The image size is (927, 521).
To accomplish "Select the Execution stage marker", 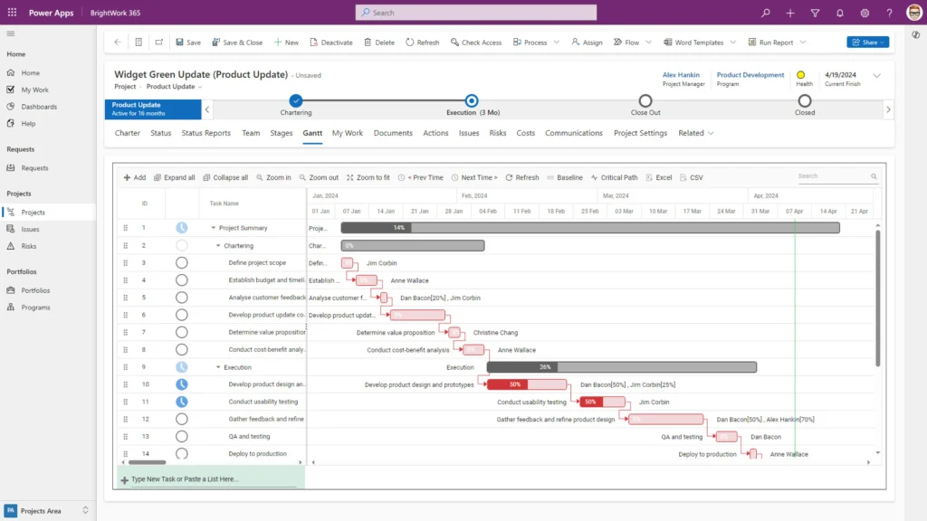I will click(x=471, y=101).
